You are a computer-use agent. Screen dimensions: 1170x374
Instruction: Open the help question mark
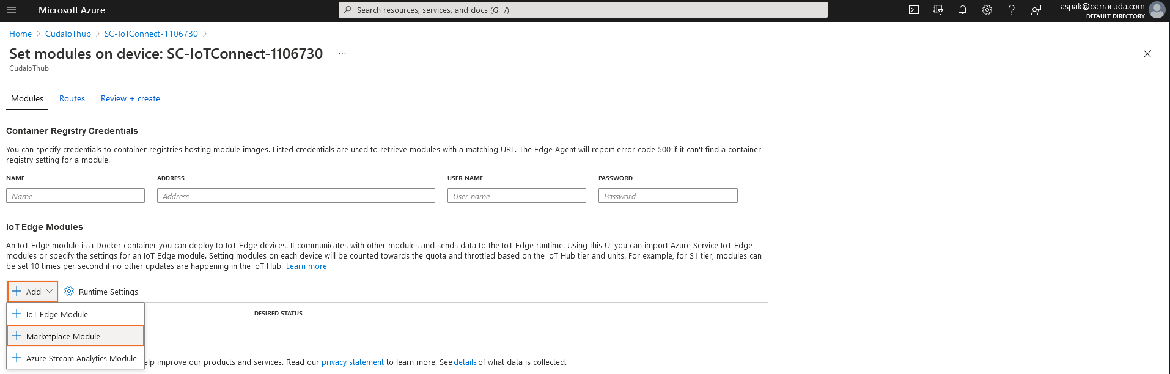(1012, 10)
